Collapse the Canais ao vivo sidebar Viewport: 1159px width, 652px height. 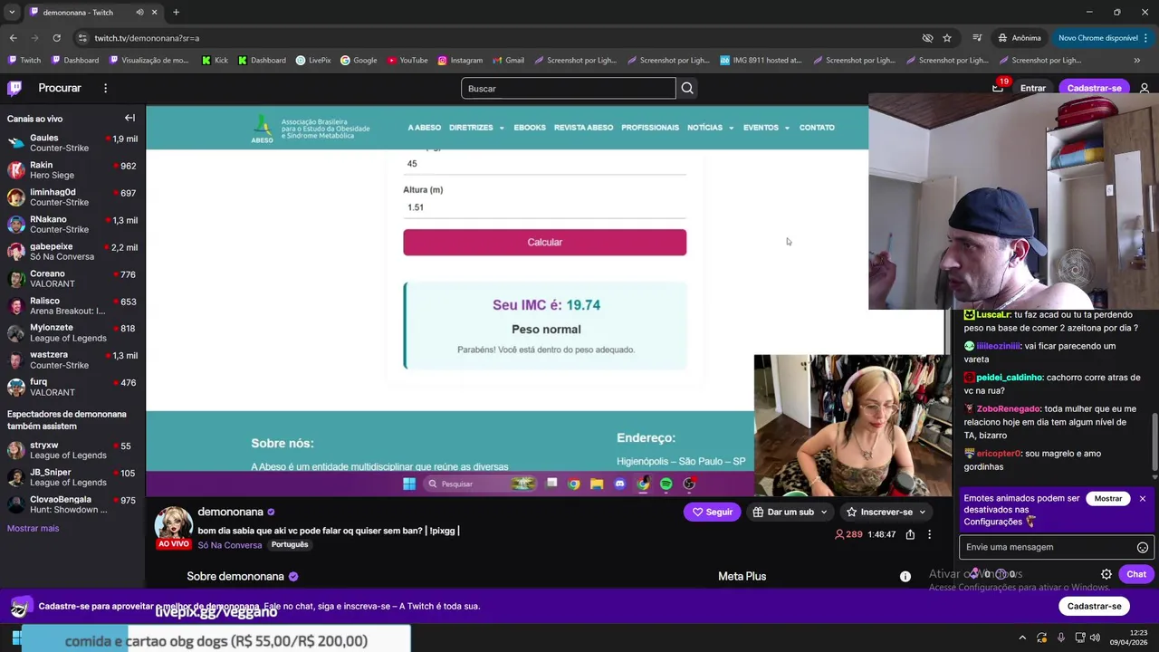[129, 118]
